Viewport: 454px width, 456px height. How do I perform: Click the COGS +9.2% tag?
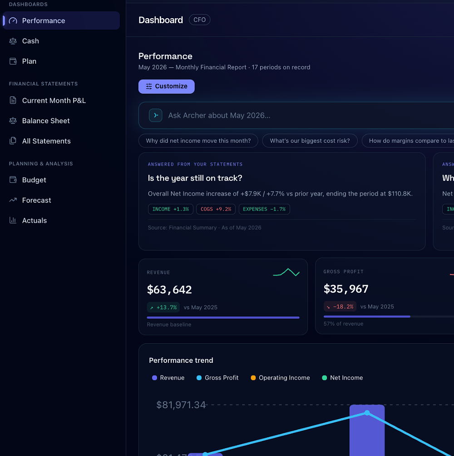click(x=216, y=209)
